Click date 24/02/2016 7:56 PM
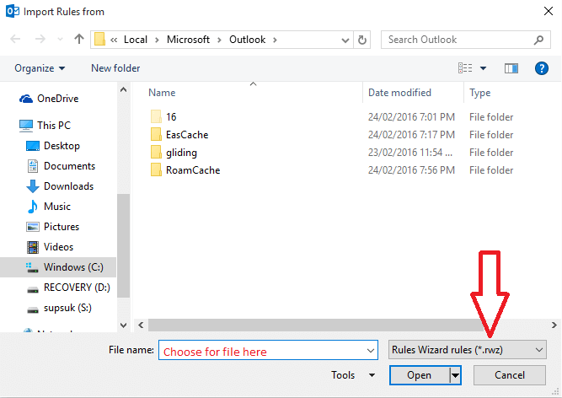The image size is (562, 398). tap(411, 170)
